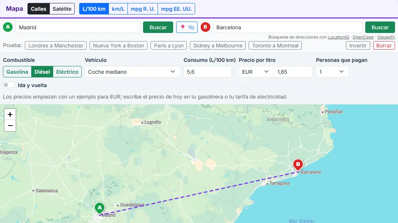Click the red B destination badge
This screenshot has width=398, height=223.
pyautogui.click(x=206, y=27)
